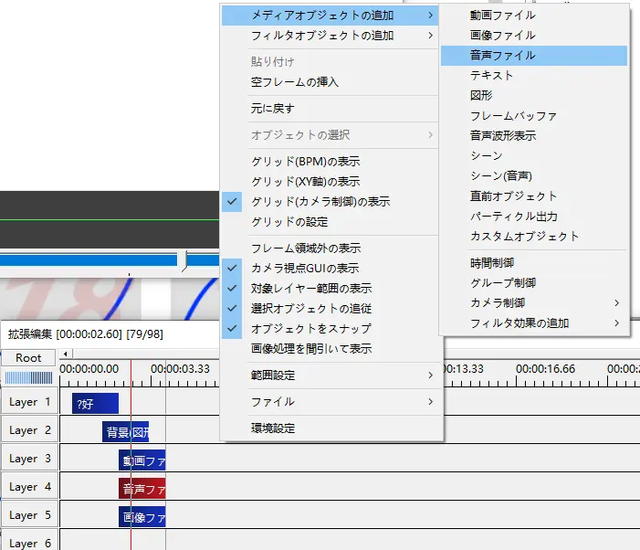Expand カメラ制御 submenu arrow

[616, 302]
